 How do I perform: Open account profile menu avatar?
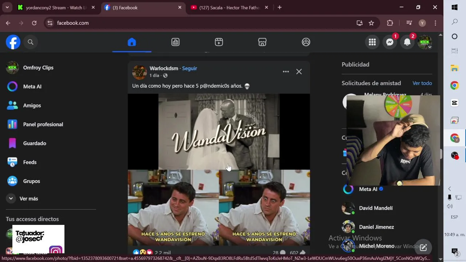point(424,42)
